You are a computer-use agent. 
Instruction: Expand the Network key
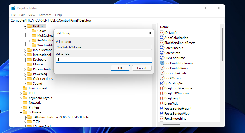pos(21,103)
